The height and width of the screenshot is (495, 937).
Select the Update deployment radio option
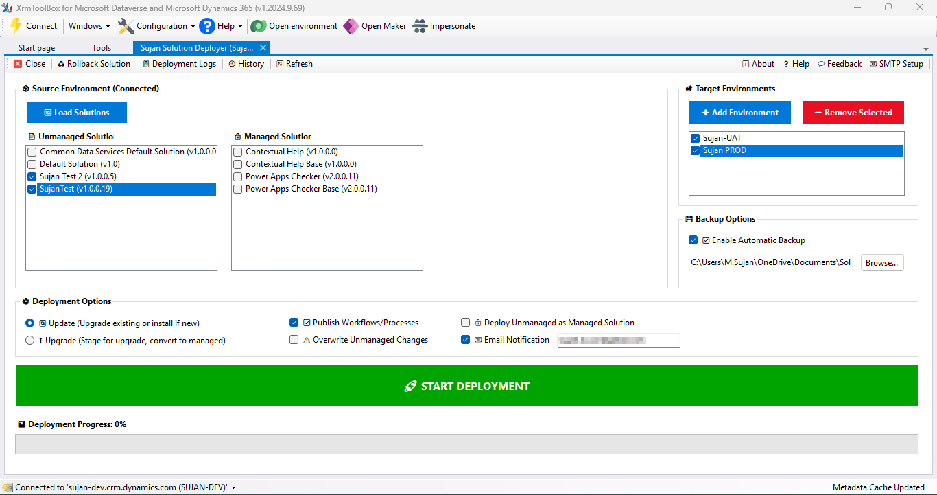[29, 323]
